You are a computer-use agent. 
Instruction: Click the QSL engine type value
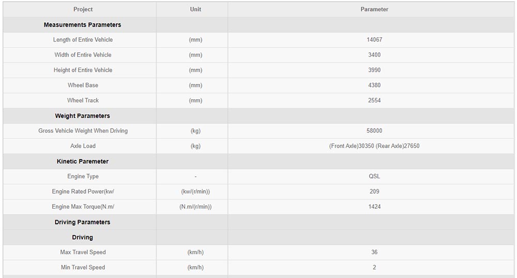click(x=374, y=176)
